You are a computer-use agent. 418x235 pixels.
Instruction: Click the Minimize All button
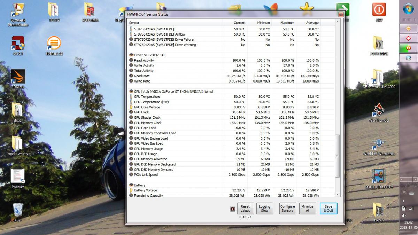(x=307, y=209)
